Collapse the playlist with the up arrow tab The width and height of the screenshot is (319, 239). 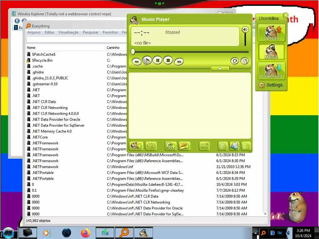[220, 69]
